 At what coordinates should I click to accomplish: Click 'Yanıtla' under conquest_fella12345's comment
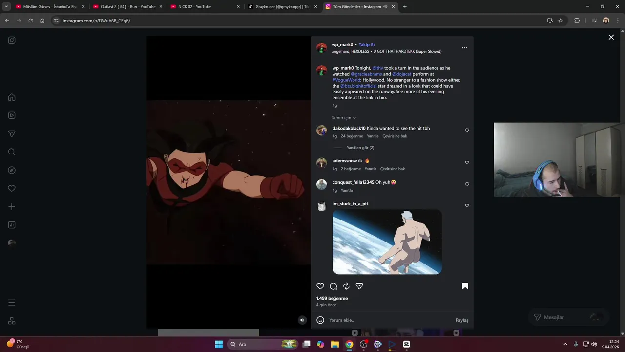click(347, 191)
